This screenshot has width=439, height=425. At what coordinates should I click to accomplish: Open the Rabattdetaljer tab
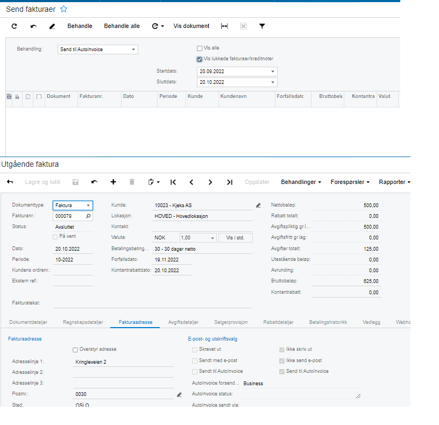coord(278,322)
